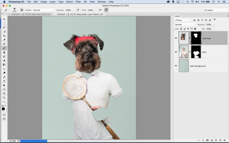Click the foreground color swatch
The image size is (229, 143).
[4, 109]
